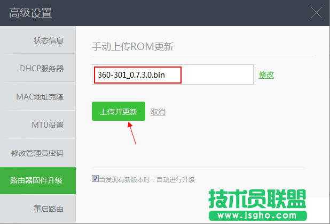330x224 pixels.
Task: Click the 取消 link
Action: (x=158, y=112)
